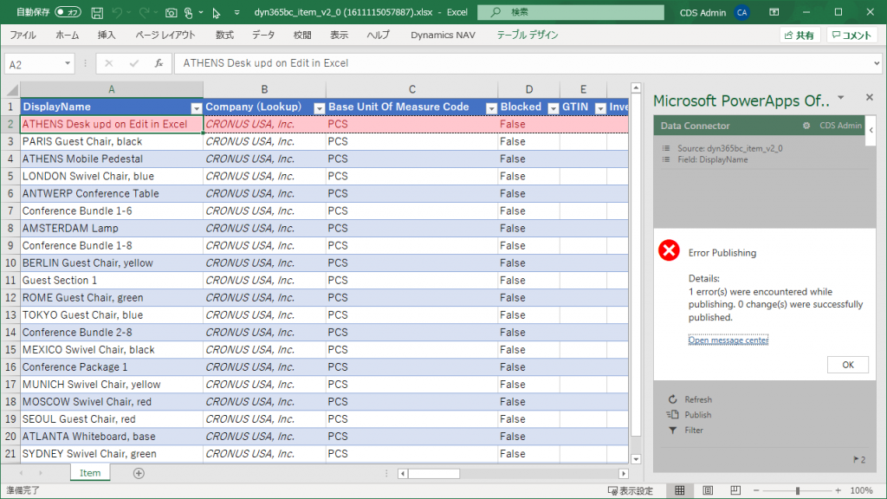Click the Save floppy disk icon
Image resolution: width=887 pixels, height=499 pixels.
tap(97, 12)
